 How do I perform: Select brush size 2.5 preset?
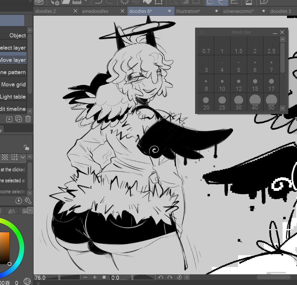pyautogui.click(x=271, y=46)
